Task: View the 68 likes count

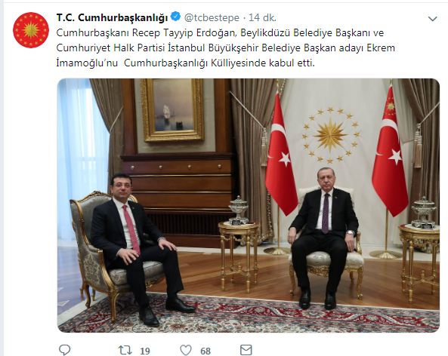Action: (x=205, y=351)
